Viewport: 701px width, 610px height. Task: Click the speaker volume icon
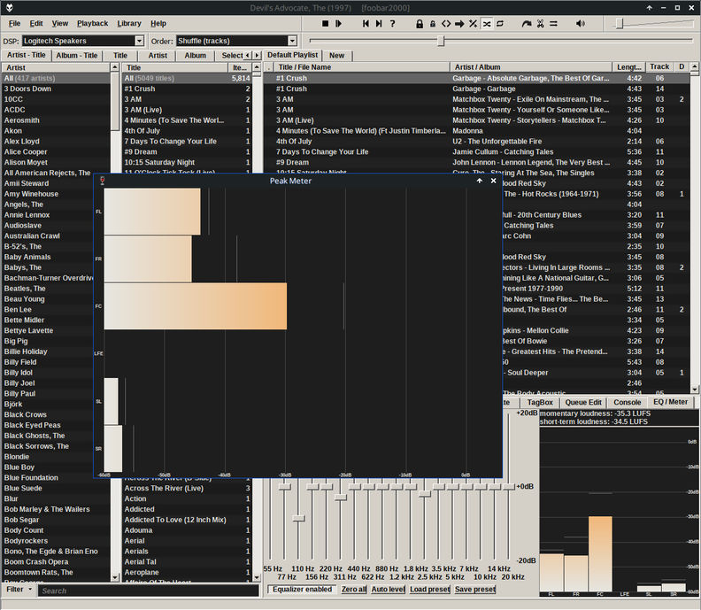click(x=580, y=23)
